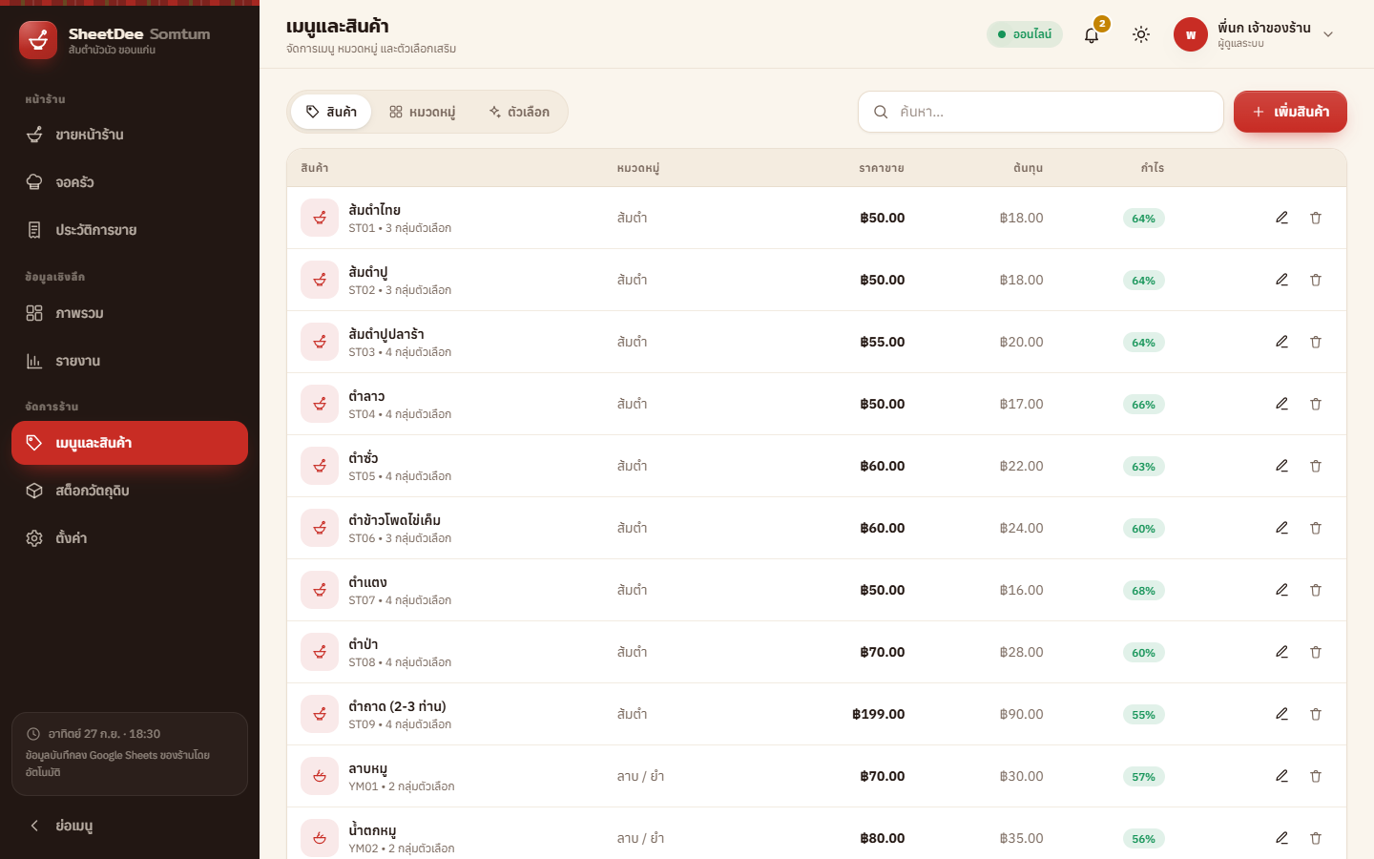Switch to the หมวดหมู่ tab
Image resolution: width=1374 pixels, height=859 pixels.
pos(422,112)
